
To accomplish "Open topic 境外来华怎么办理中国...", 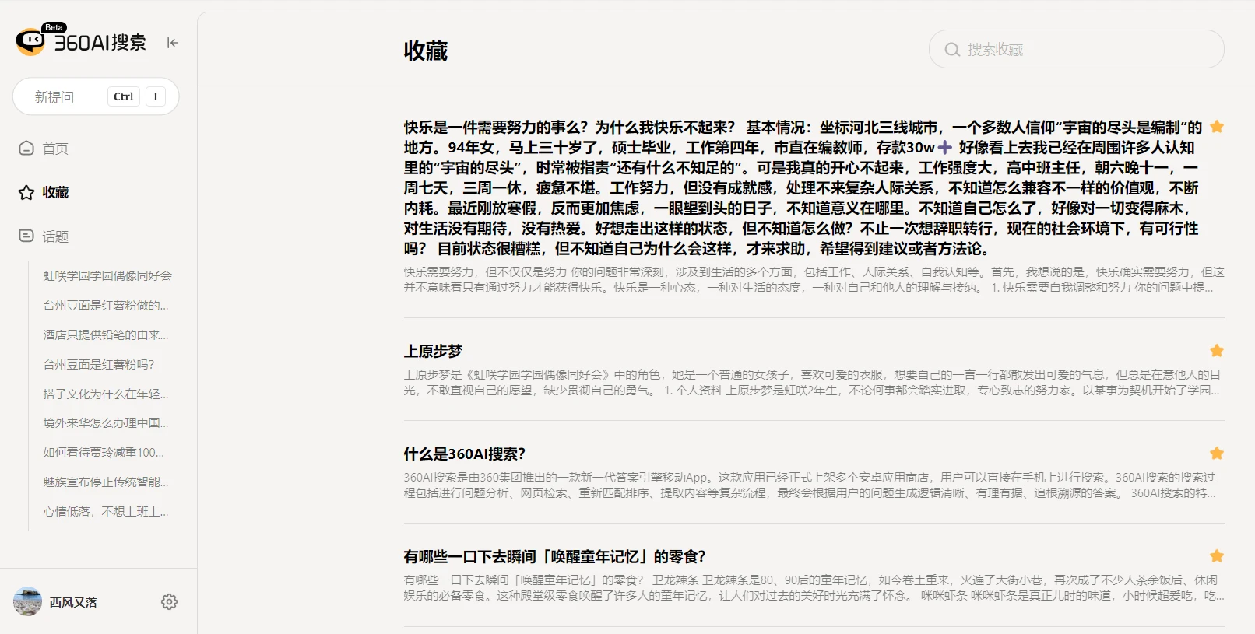I will [106, 422].
